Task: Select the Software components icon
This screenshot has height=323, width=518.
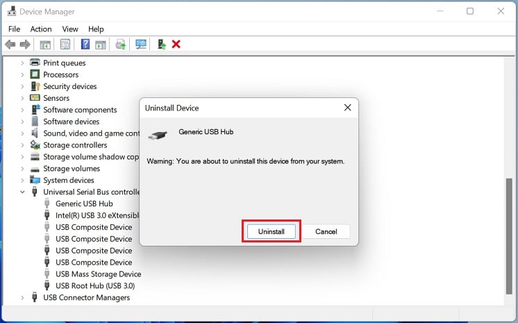Action: click(35, 110)
